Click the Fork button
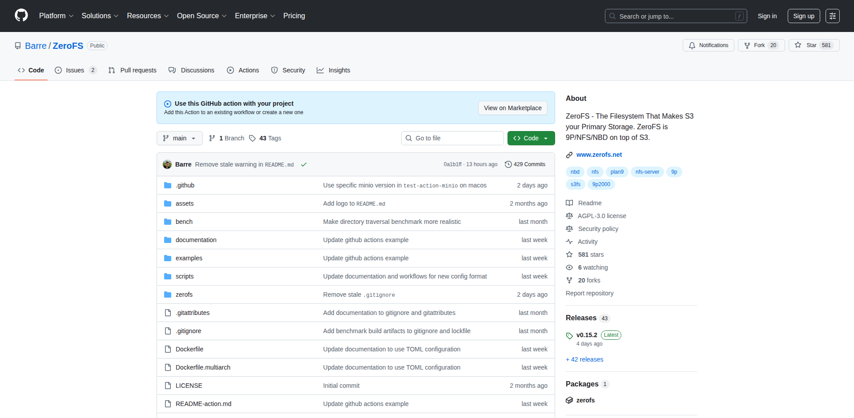 point(761,45)
